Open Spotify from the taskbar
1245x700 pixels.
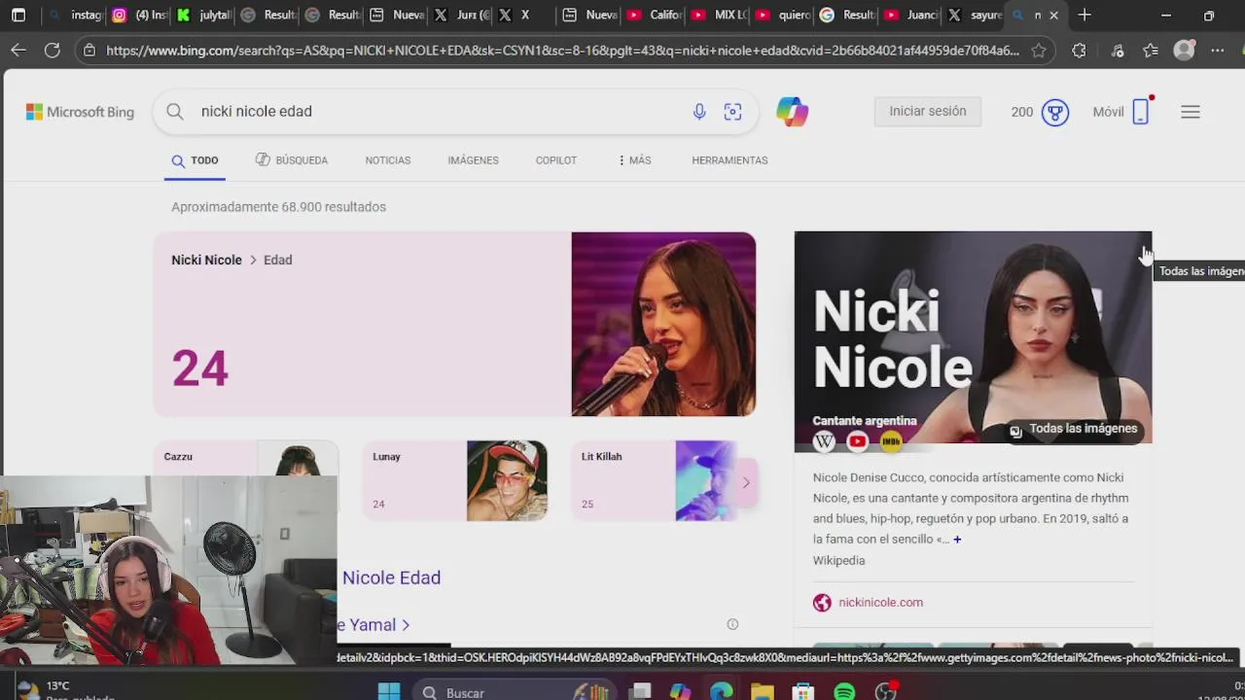coord(844,691)
